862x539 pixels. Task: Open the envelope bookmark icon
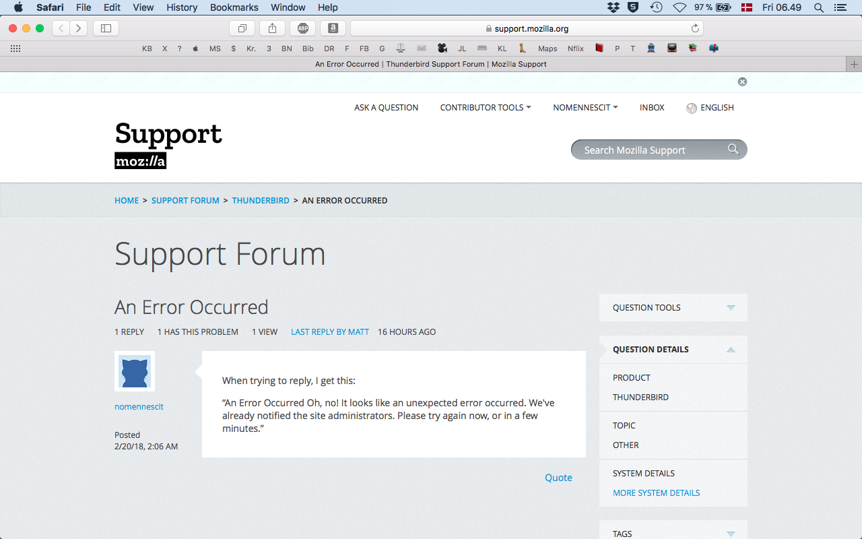pyautogui.click(x=422, y=49)
